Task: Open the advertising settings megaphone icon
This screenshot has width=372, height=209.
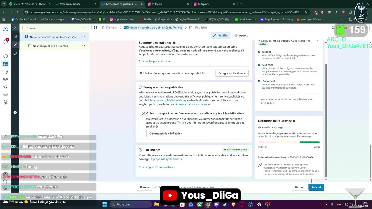Action: pos(5,87)
